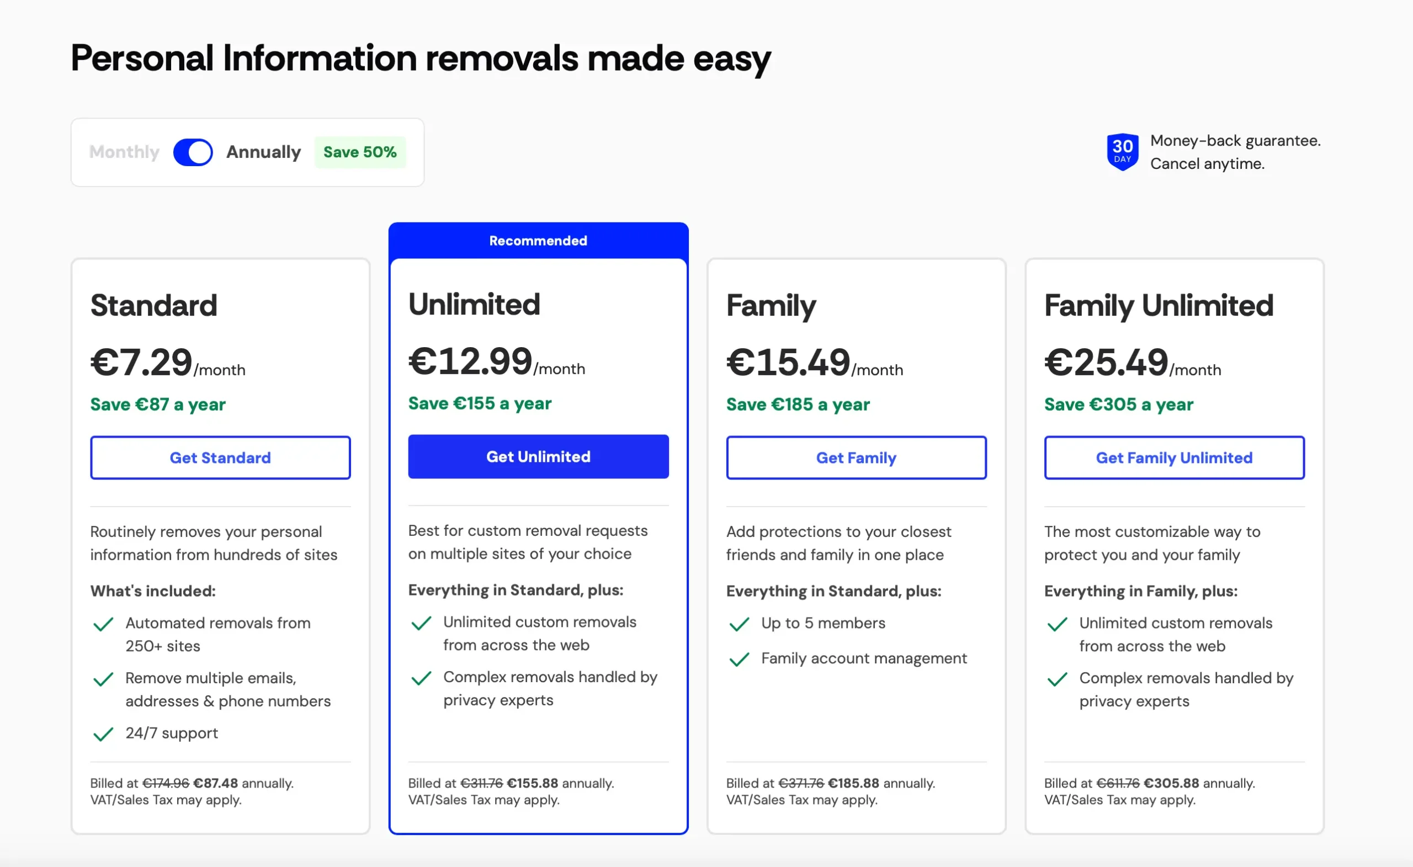Click checkmark beside 24/7 support

[103, 734]
